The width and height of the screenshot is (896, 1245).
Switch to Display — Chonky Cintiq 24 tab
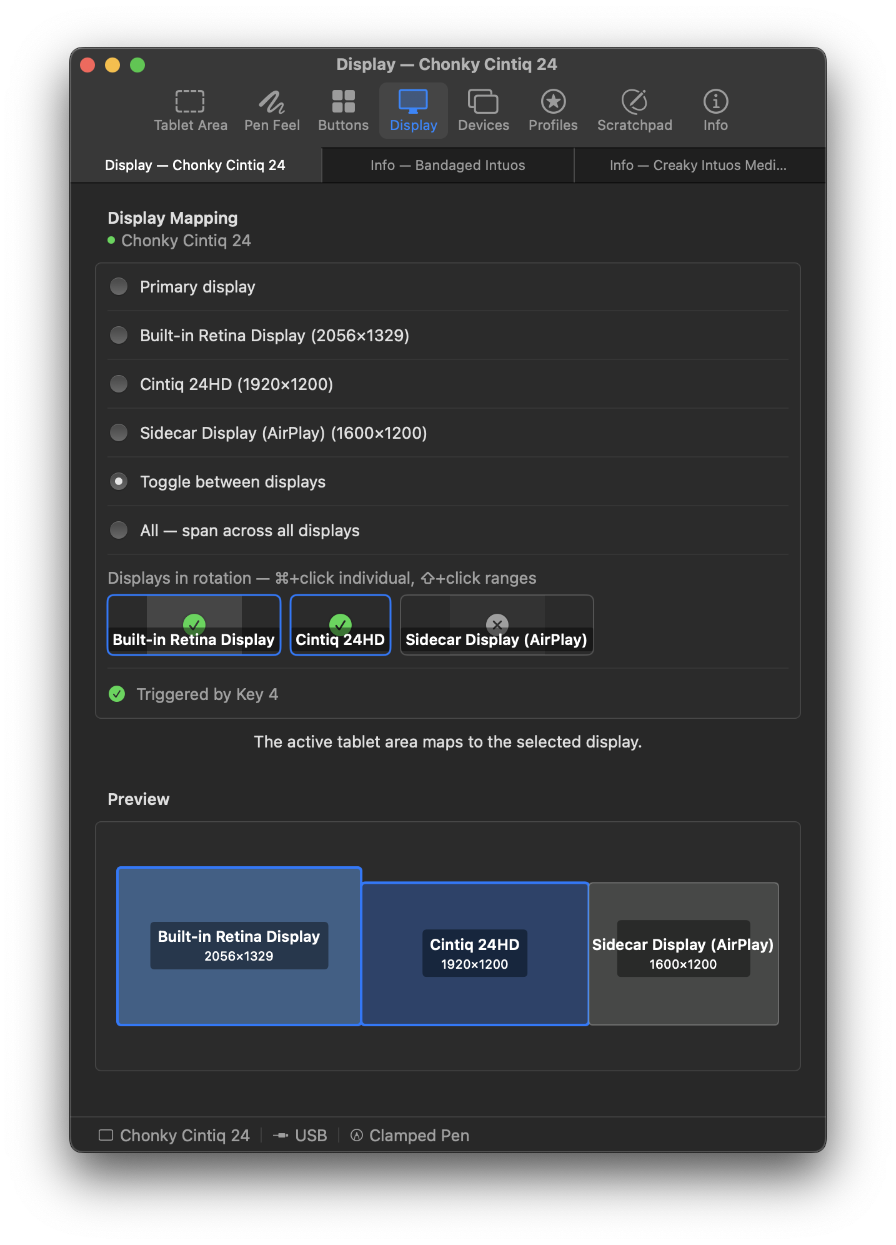[x=196, y=165]
